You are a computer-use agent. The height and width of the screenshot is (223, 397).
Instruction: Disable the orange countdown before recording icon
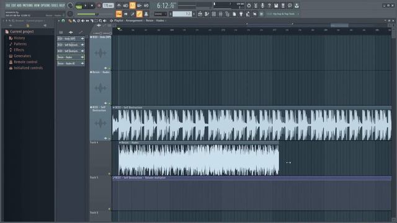click(x=132, y=6)
